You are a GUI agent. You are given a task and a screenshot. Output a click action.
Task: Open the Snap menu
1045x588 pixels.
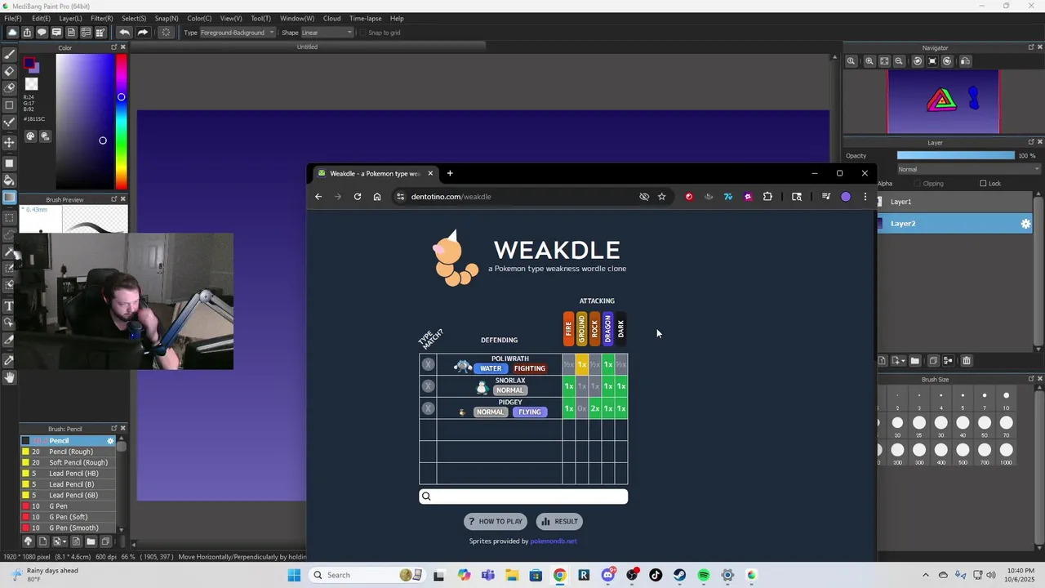click(167, 18)
